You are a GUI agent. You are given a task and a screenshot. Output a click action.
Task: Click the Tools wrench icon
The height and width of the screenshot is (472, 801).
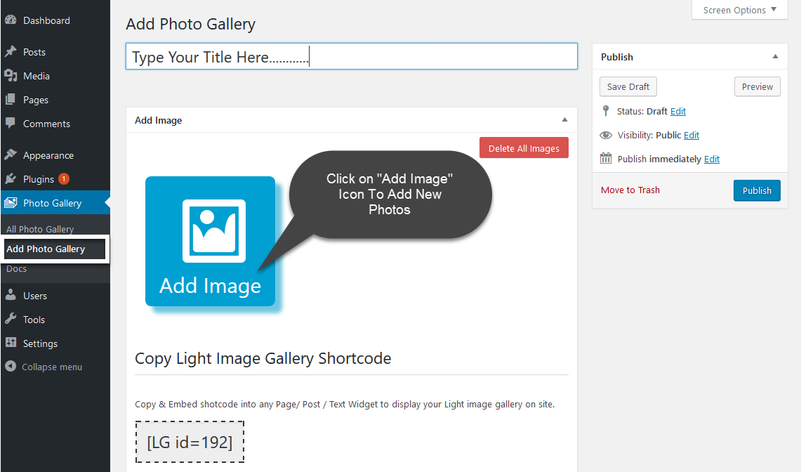[11, 320]
